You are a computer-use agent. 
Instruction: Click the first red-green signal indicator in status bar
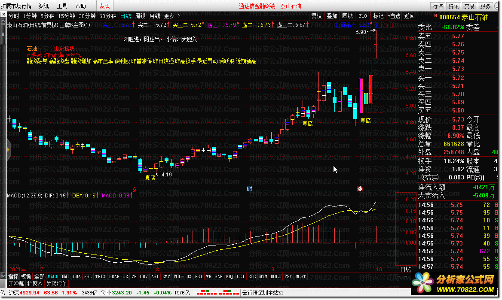[207, 293]
